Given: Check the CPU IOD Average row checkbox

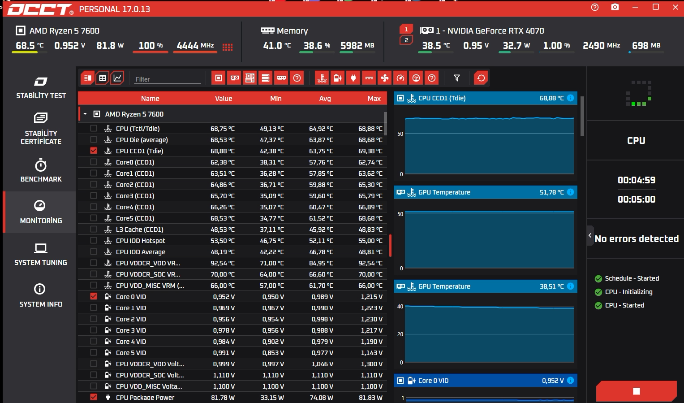Looking at the screenshot, I should pyautogui.click(x=94, y=251).
